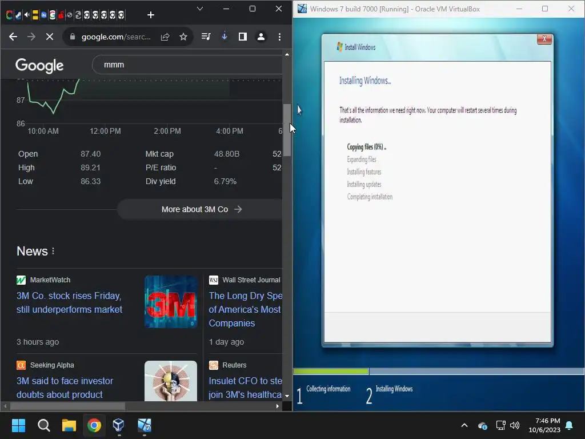Share this page from the address bar
The width and height of the screenshot is (585, 439).
[x=165, y=37]
